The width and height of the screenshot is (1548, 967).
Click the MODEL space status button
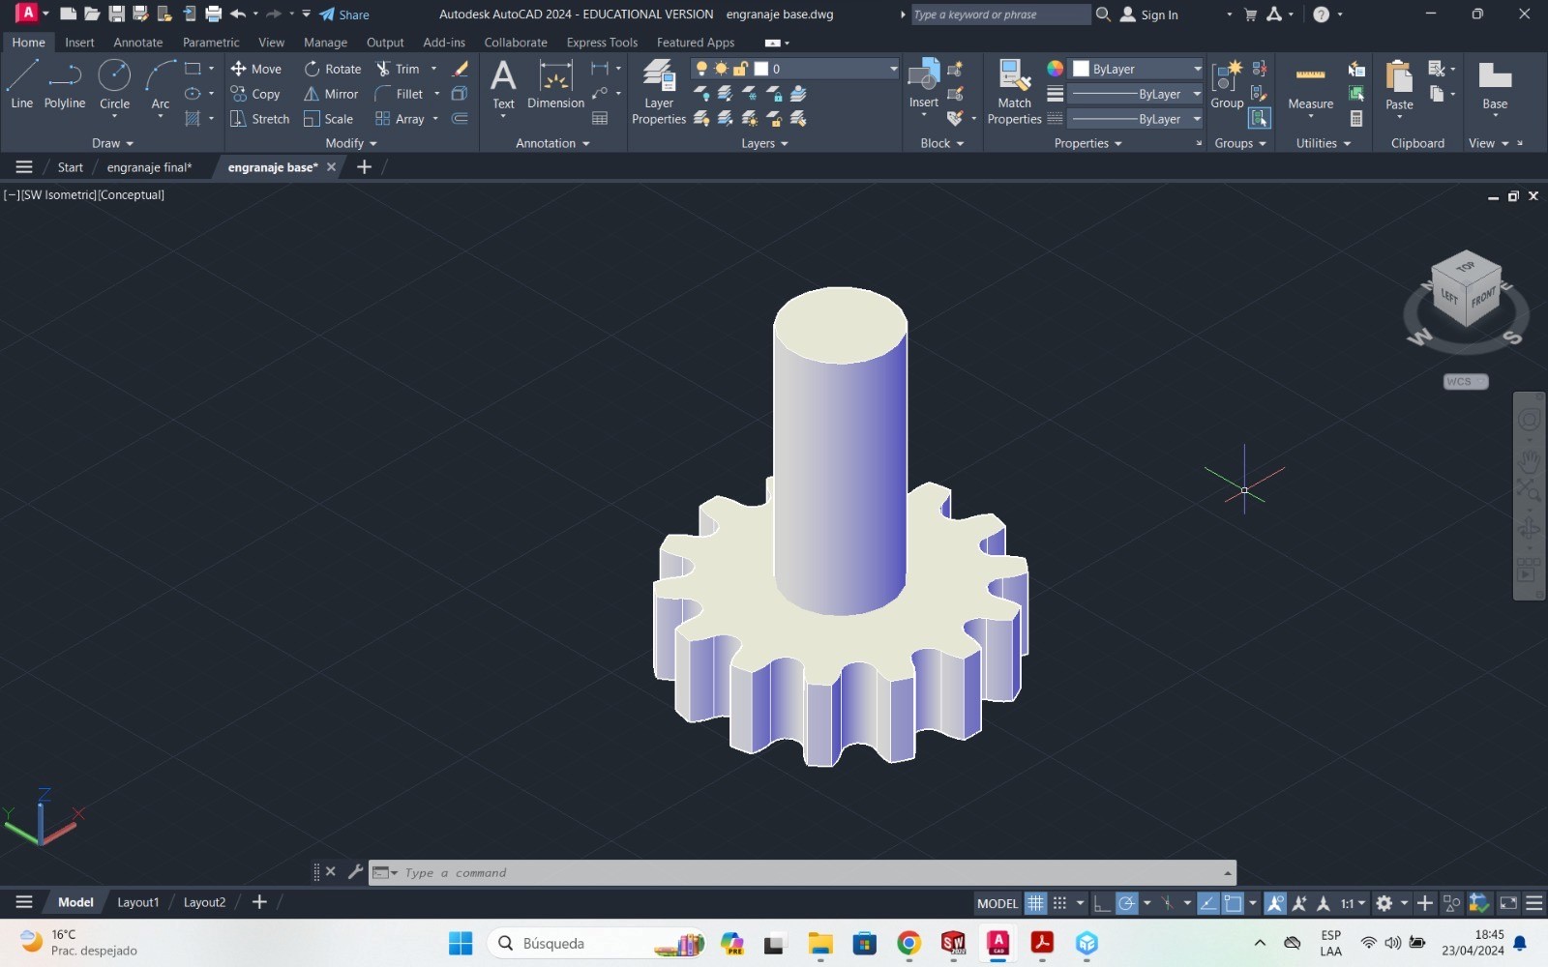(x=997, y=903)
